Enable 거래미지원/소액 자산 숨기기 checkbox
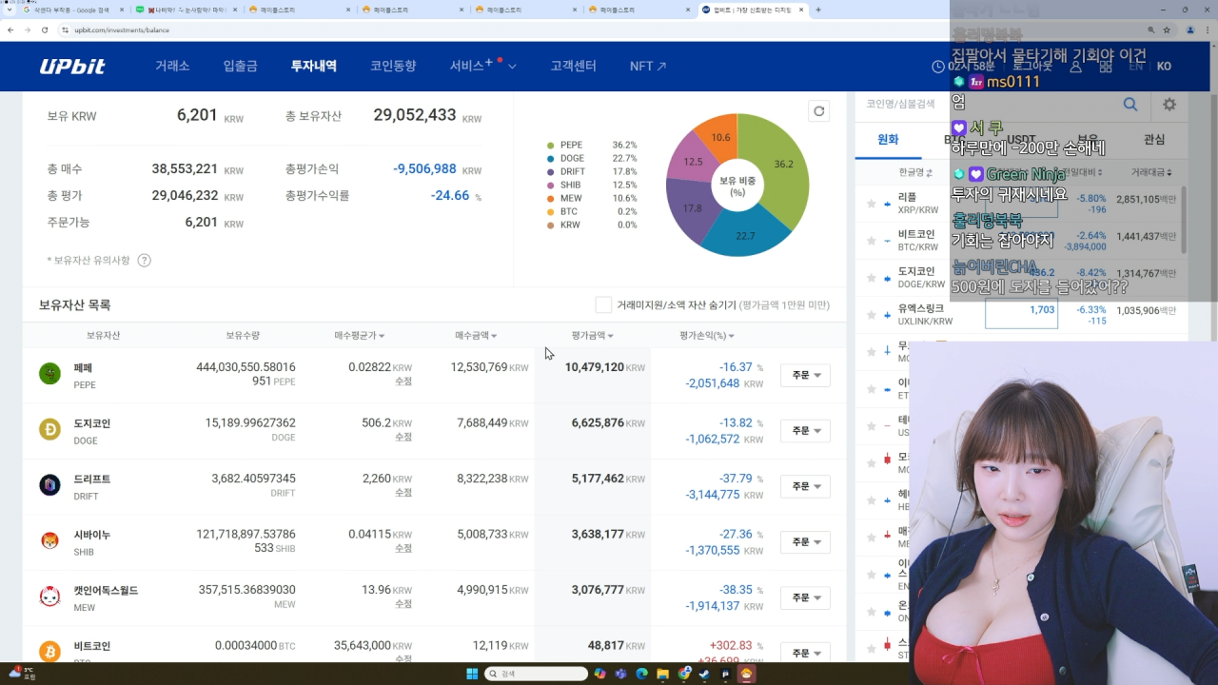Image resolution: width=1218 pixels, height=685 pixels. pyautogui.click(x=603, y=305)
